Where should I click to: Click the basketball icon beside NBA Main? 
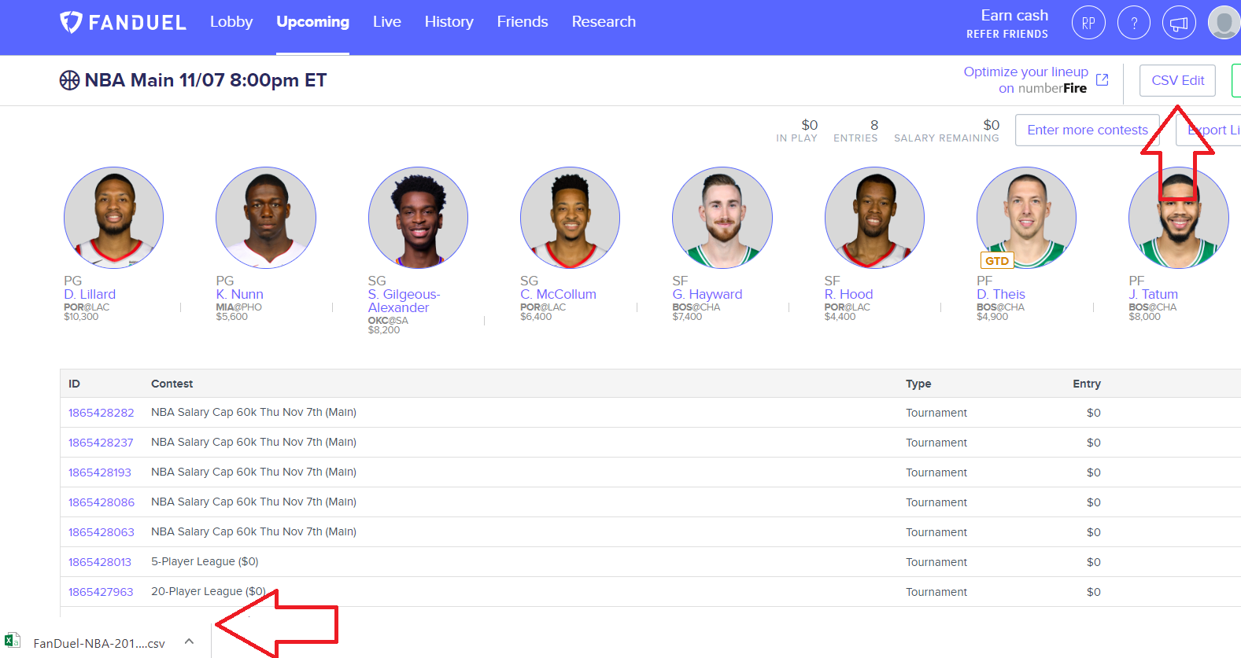[69, 80]
